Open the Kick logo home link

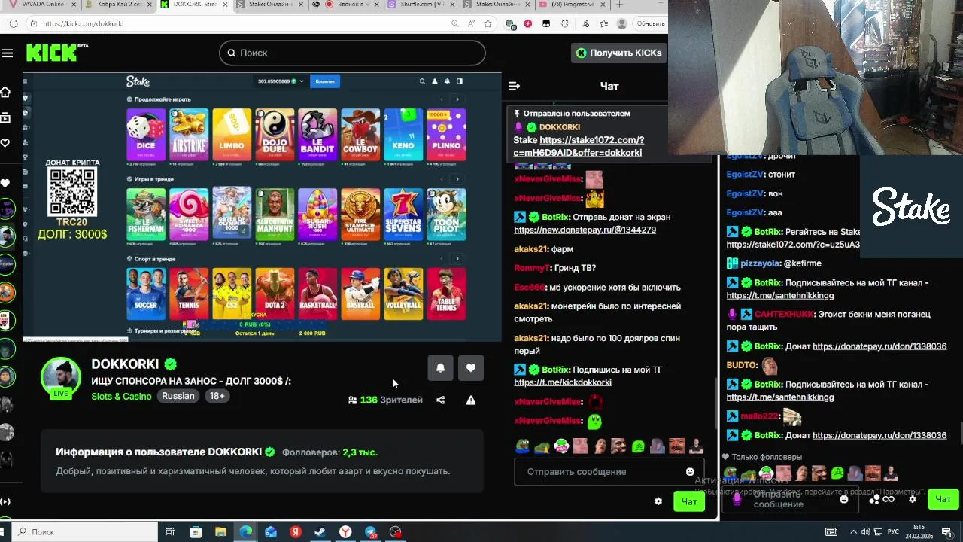pyautogui.click(x=57, y=53)
